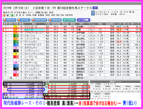Select blue frame 4 swatch for キョウワゼノビア
Screen dimensions: 143x109
click(x=16, y=45)
